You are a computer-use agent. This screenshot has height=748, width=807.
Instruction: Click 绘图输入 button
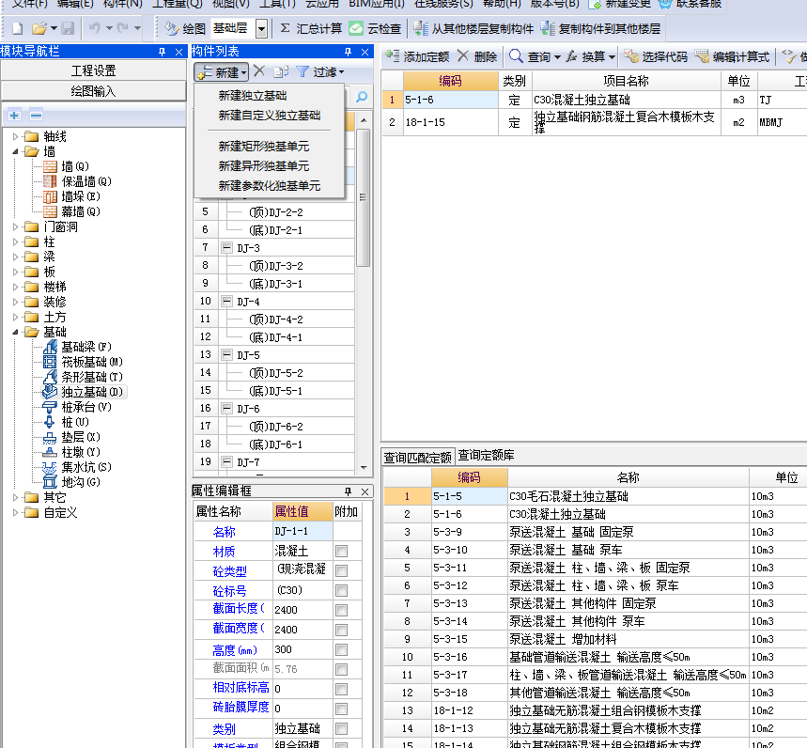(93, 91)
